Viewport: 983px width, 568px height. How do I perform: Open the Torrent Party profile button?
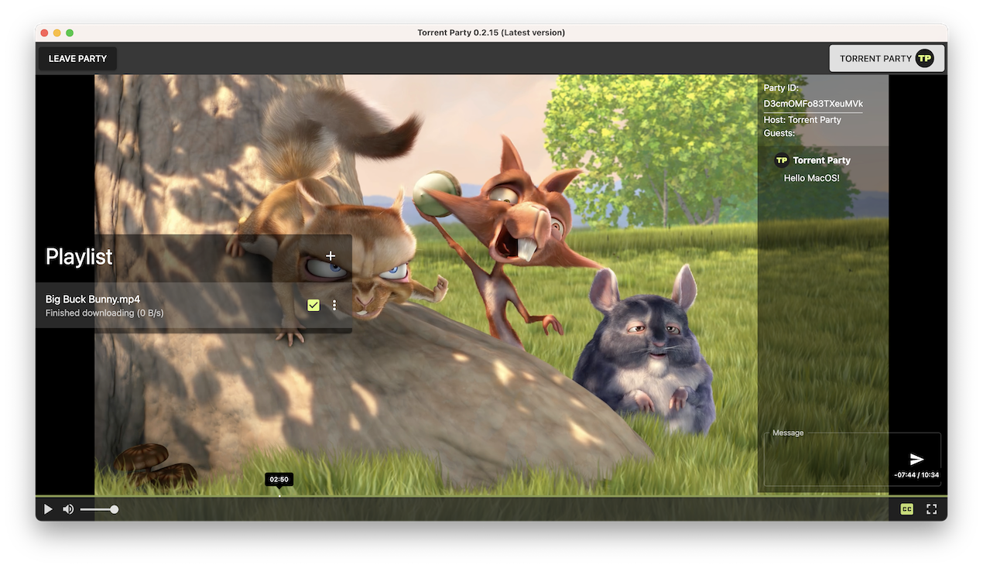(887, 59)
